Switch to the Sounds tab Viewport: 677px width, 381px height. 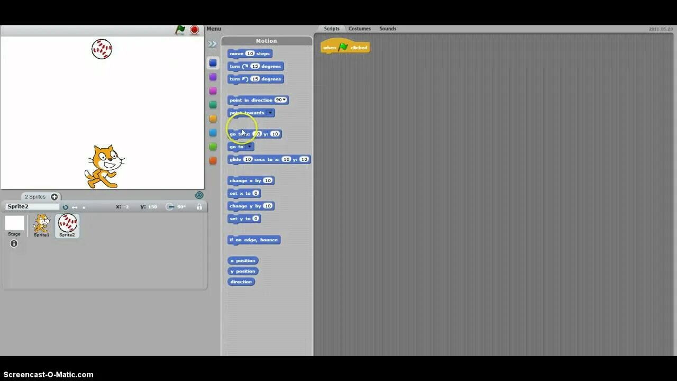[388, 29]
